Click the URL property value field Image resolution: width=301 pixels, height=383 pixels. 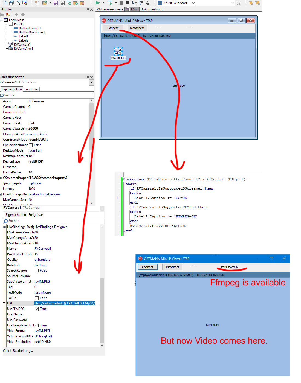(x=66, y=303)
